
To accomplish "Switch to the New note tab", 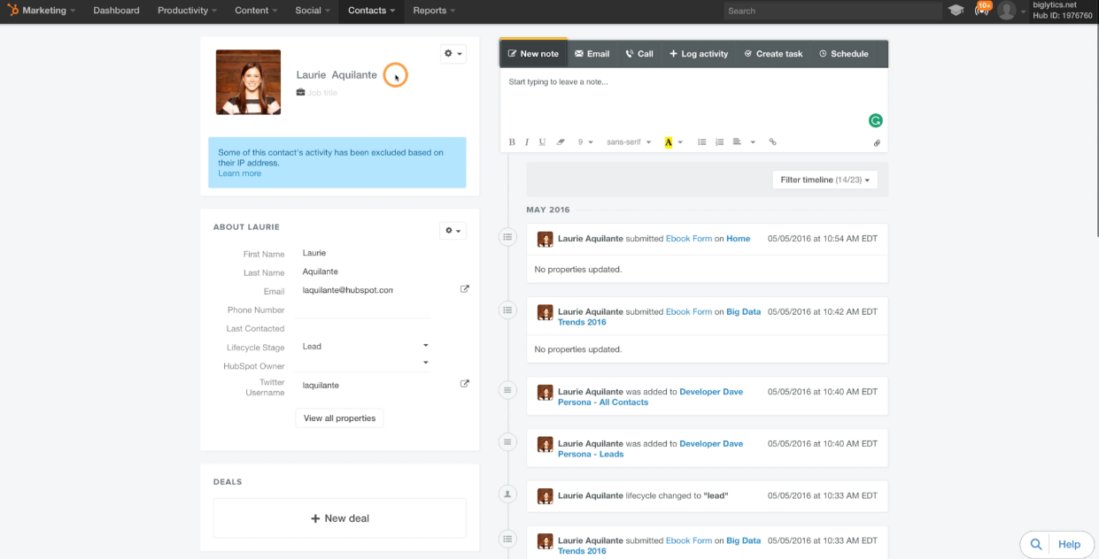I will pos(533,54).
